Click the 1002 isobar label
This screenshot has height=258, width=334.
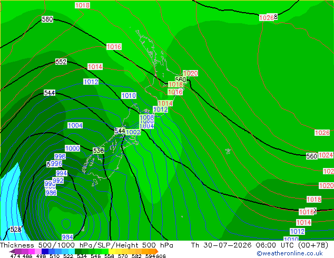(x=133, y=132)
